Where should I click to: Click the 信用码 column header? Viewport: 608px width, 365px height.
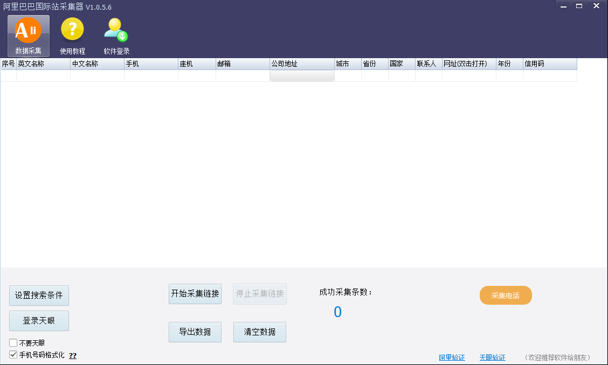pyautogui.click(x=550, y=64)
